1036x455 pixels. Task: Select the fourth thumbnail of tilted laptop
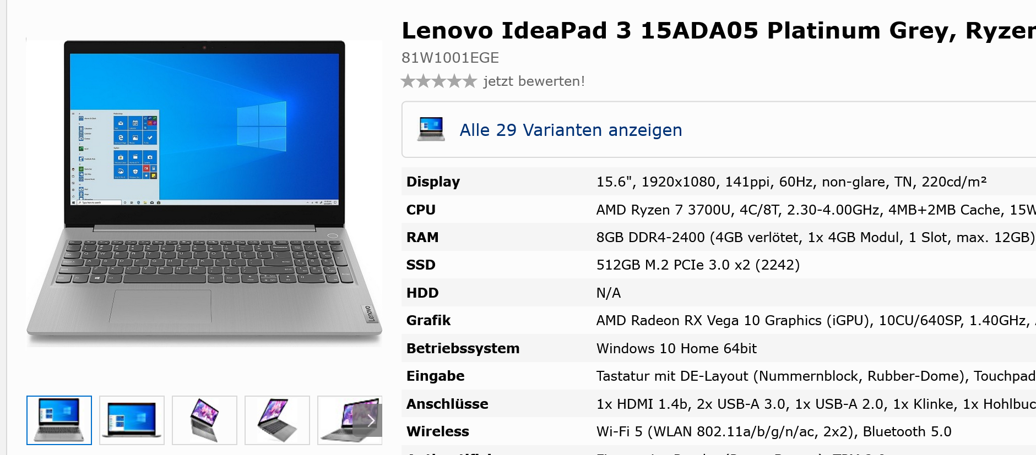click(277, 420)
